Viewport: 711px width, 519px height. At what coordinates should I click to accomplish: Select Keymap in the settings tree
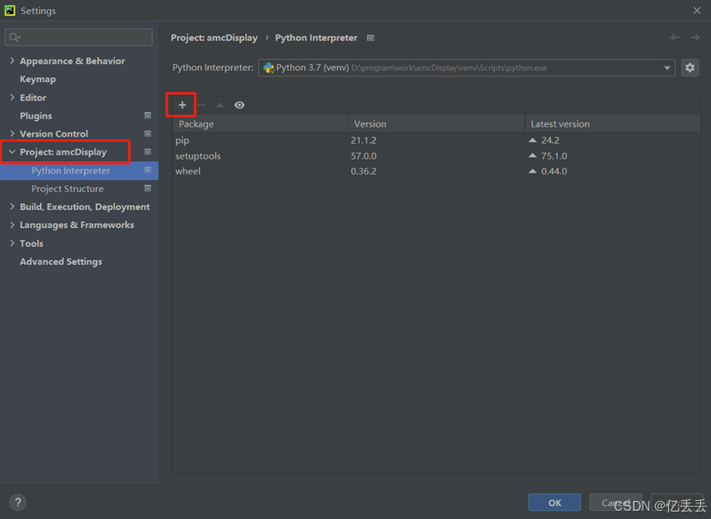38,80
